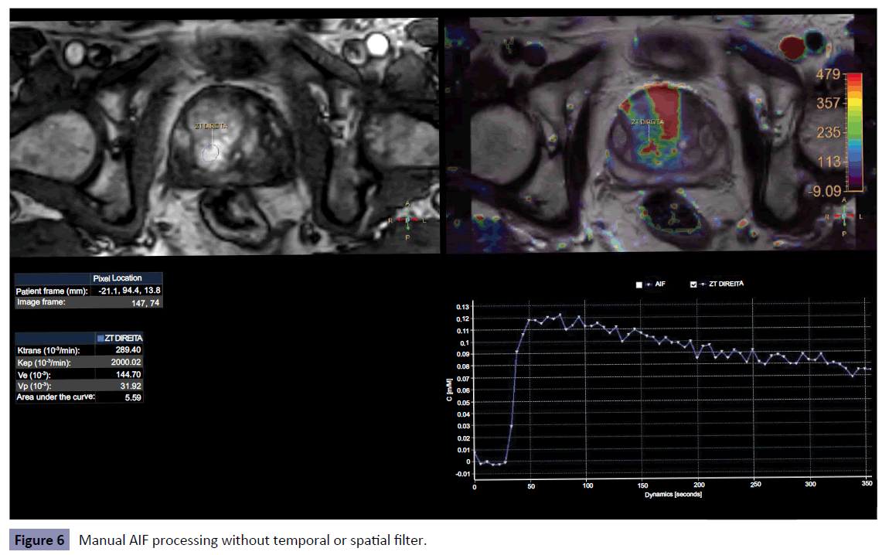Enable the AIF curve checkbox
The height and width of the screenshot is (555, 882).
639,285
